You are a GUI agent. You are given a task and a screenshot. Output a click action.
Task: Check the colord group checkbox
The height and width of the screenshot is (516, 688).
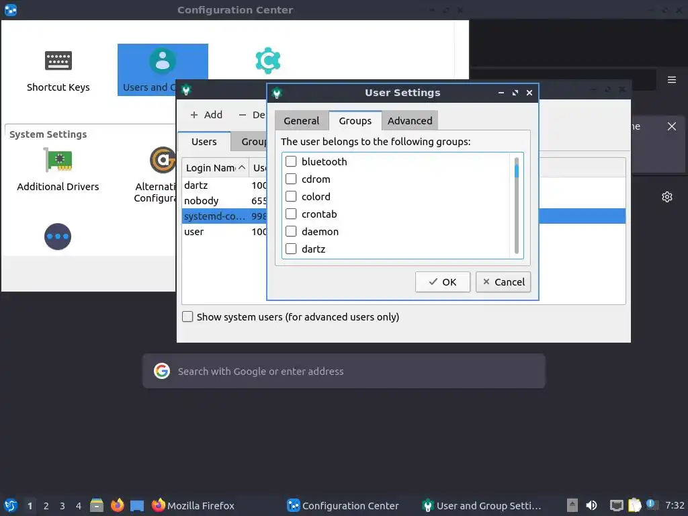291,197
